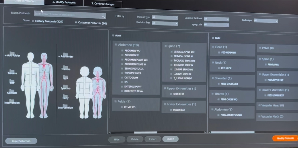Click the Delete button
Screen dimensions: 298x148
135,139
